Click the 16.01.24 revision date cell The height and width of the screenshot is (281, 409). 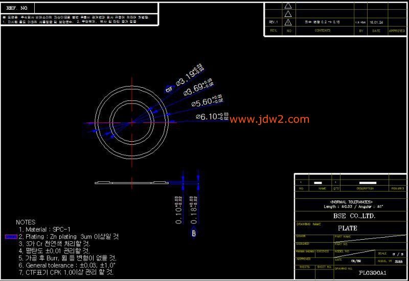376,22
